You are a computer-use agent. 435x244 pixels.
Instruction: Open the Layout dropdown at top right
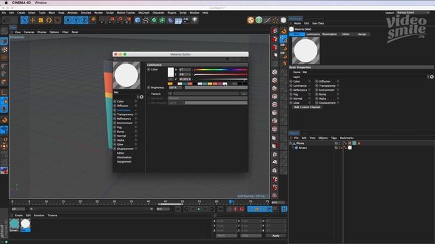(x=413, y=13)
